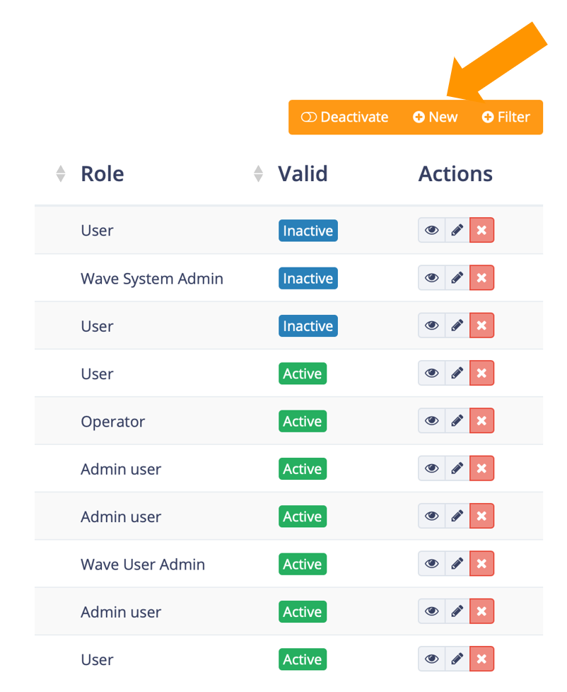
Task: Delete the Wave System Admin record
Action: point(481,277)
